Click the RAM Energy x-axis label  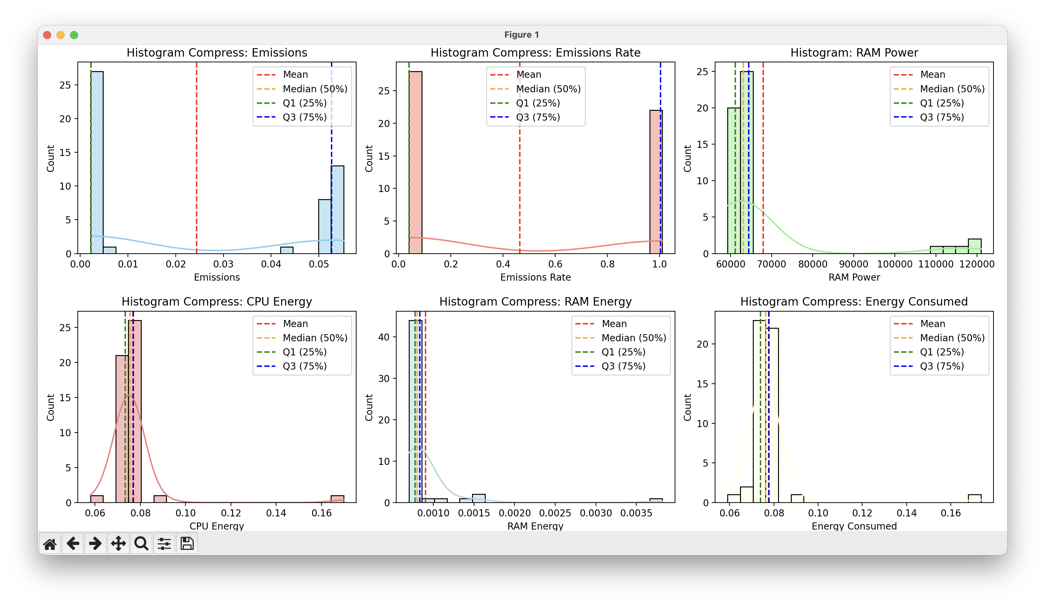coord(535,526)
